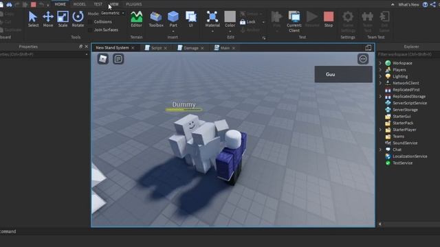The image size is (440, 247).
Task: Open the Damage document tab
Action: (191, 48)
